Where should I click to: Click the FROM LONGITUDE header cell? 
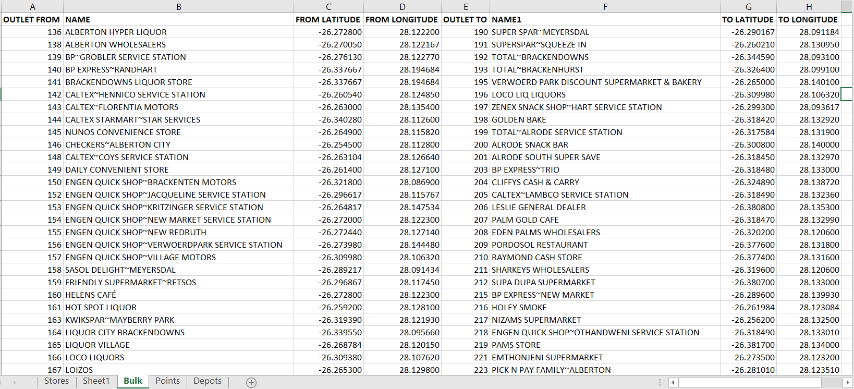pyautogui.click(x=402, y=19)
